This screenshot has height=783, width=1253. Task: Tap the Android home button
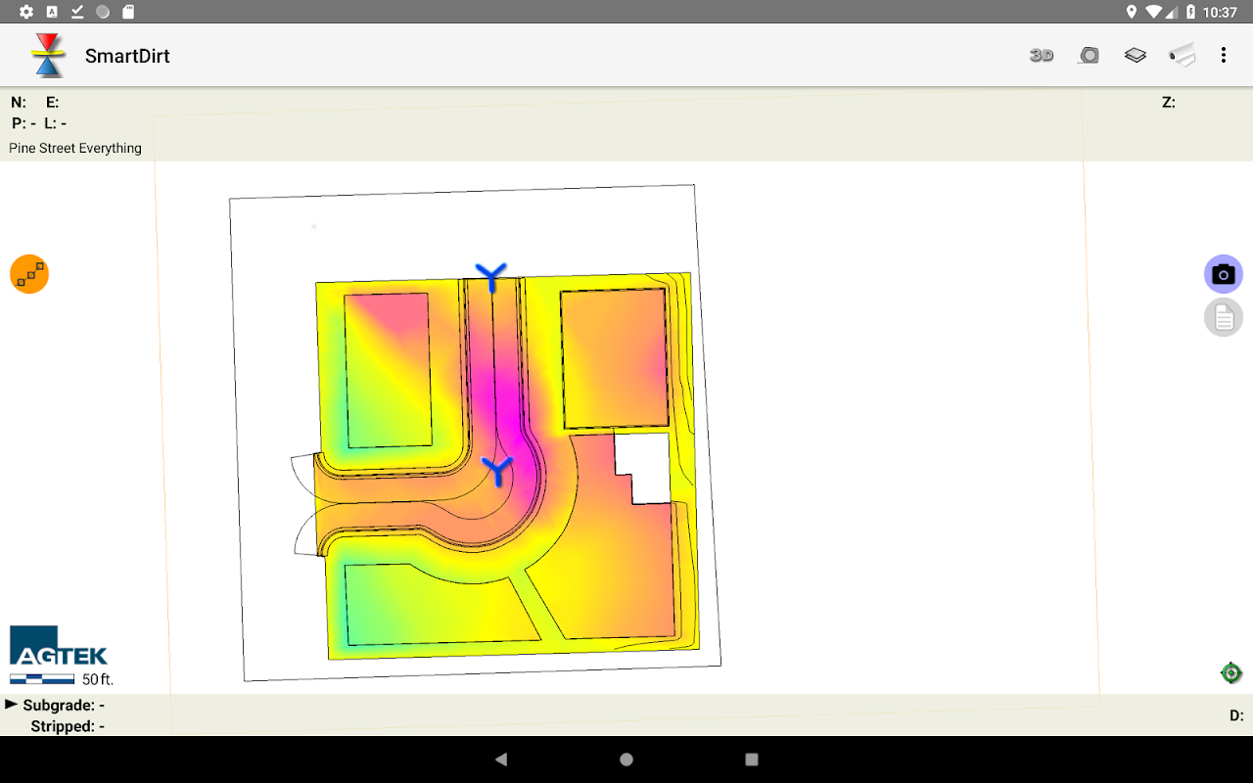[x=626, y=760]
